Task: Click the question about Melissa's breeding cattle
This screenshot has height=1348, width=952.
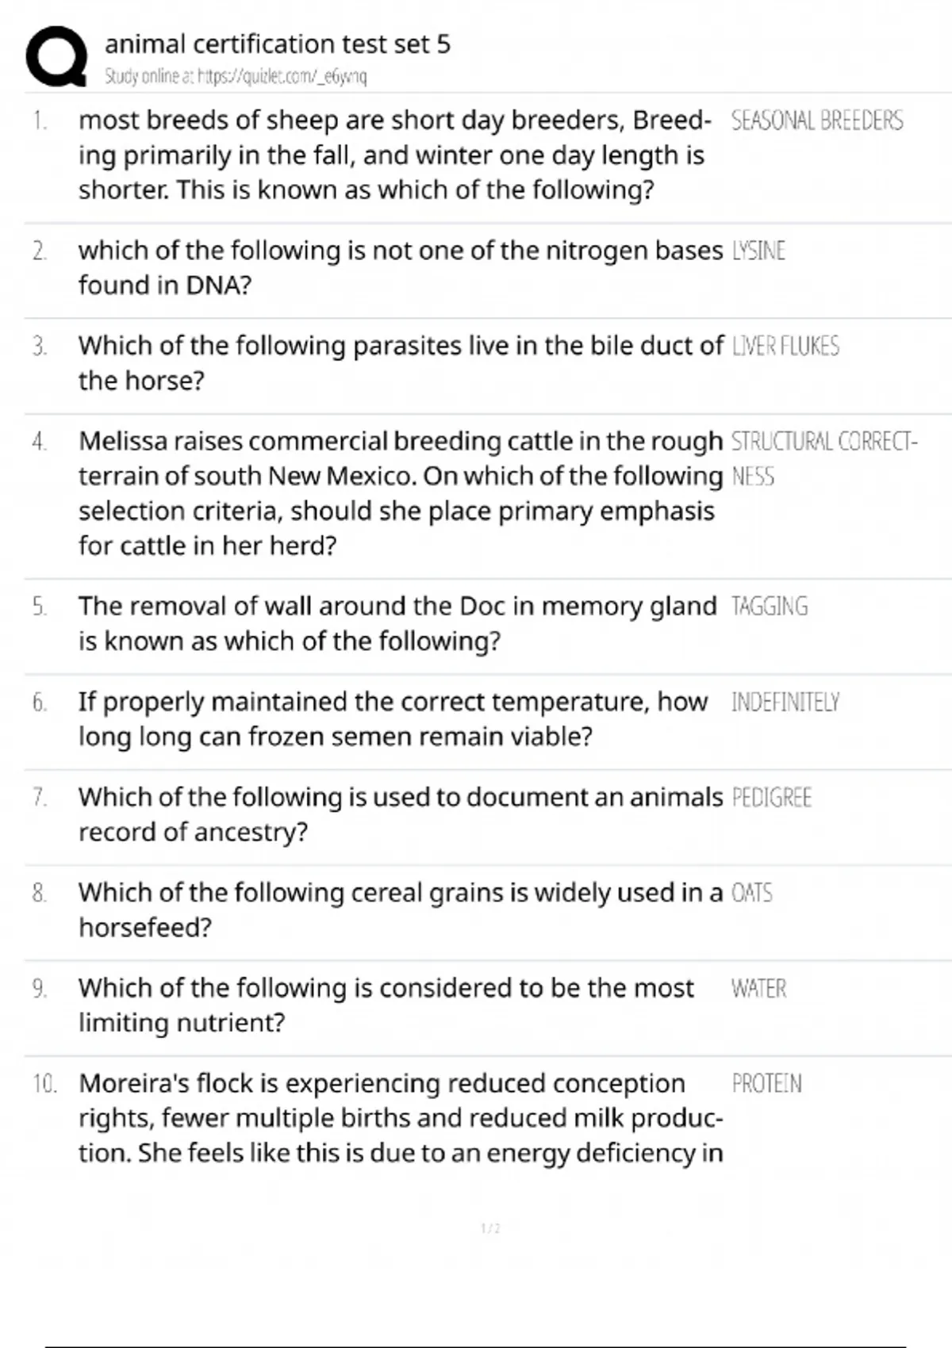Action: click(x=400, y=493)
